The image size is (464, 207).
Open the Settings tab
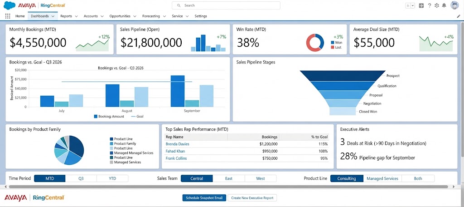click(201, 16)
